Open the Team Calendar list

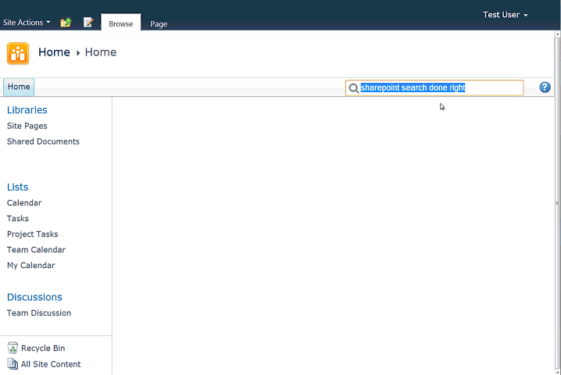(36, 250)
